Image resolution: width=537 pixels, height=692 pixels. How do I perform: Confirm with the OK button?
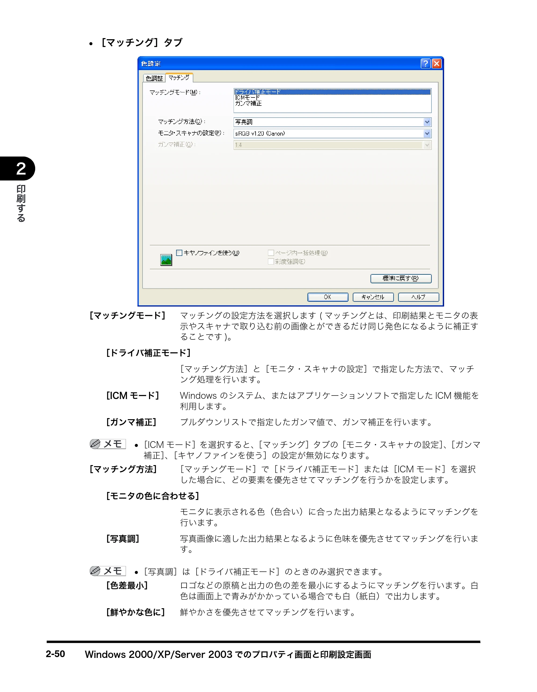point(328,297)
